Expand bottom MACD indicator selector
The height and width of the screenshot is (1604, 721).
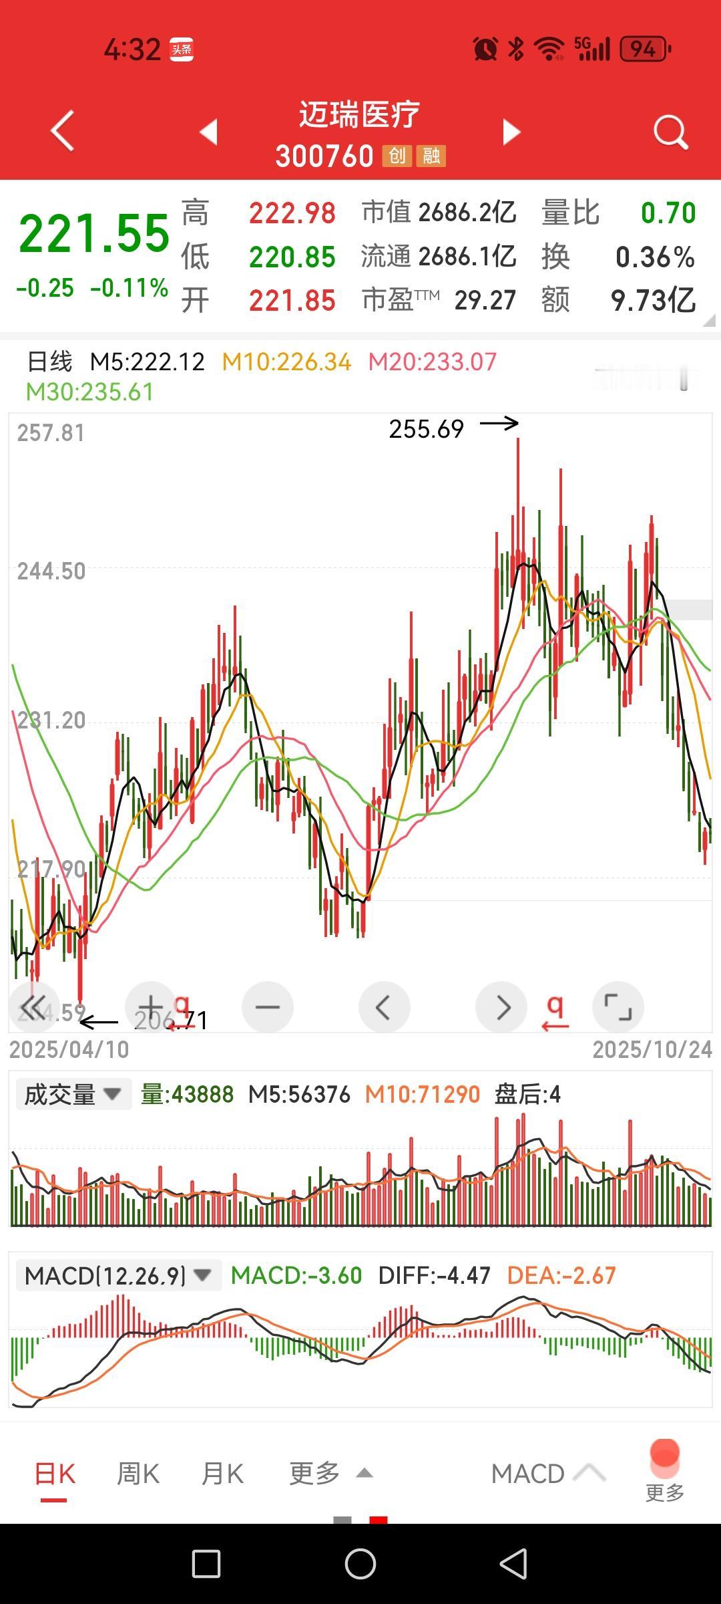548,1474
